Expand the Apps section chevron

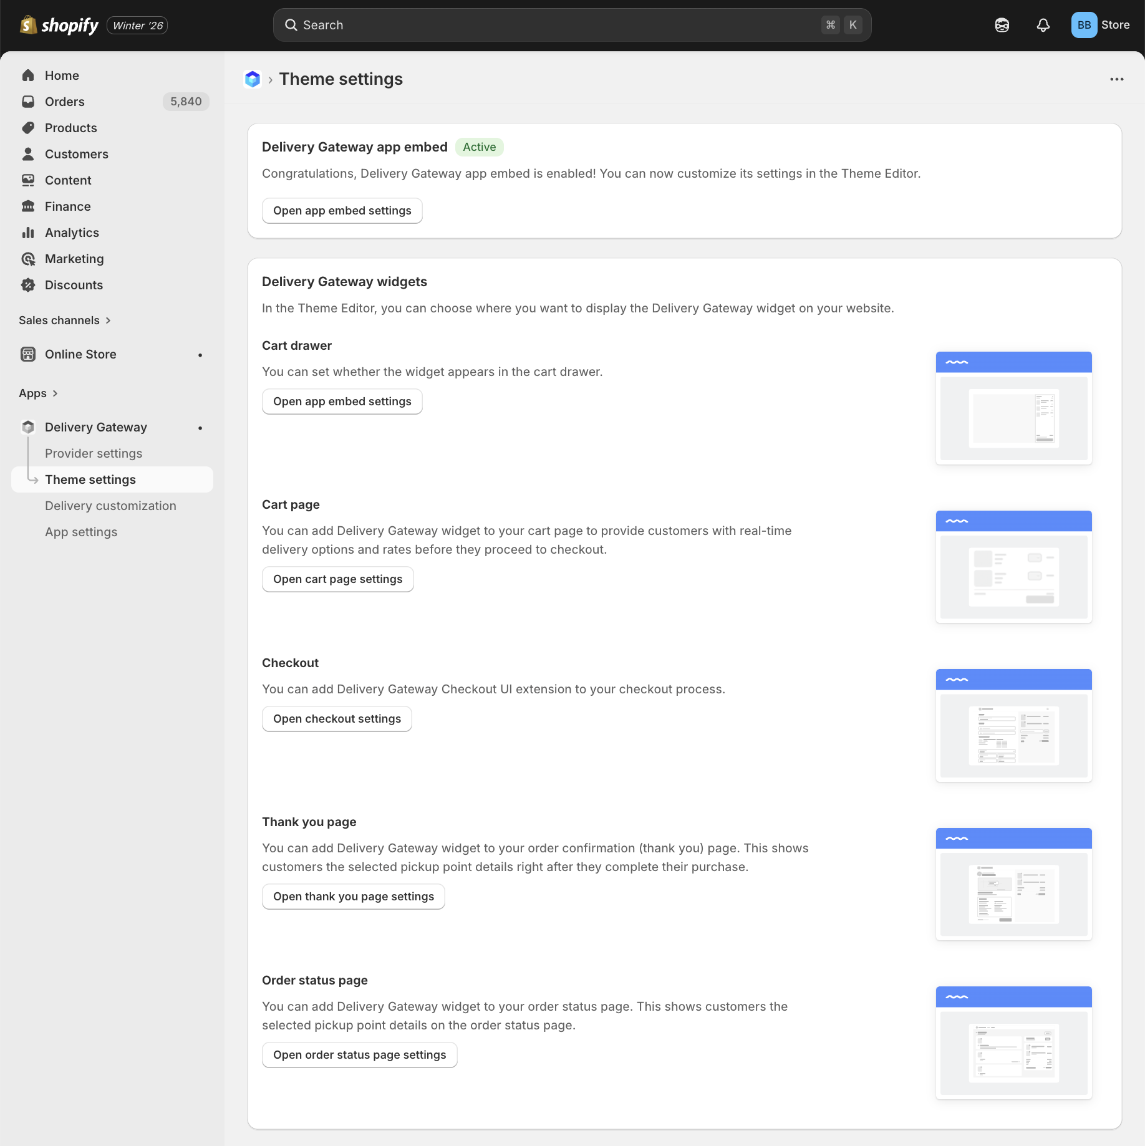55,393
